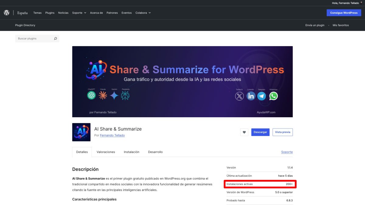365x205 pixels.
Task: Expand the Colabora dropdown menu
Action: (x=142, y=13)
